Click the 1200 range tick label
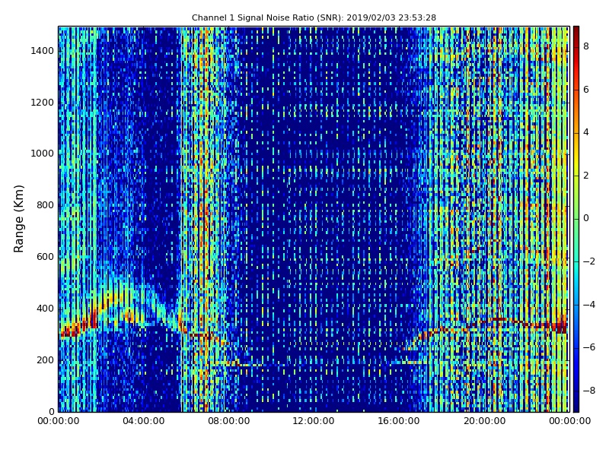Viewport: 609px width, 456px height. click(42, 103)
